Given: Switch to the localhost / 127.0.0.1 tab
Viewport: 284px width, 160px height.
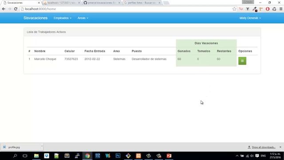Looking at the screenshot, I should [62, 3].
